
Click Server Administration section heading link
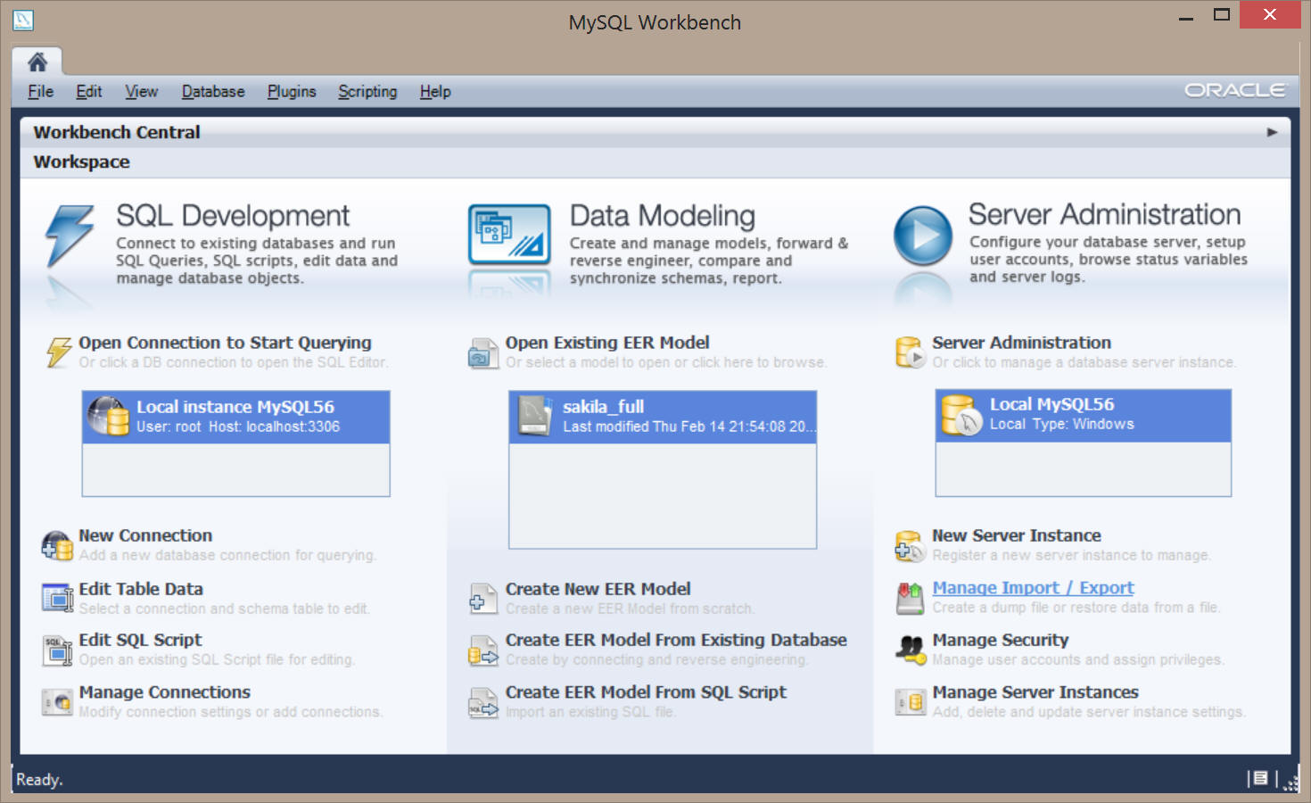1021,343
